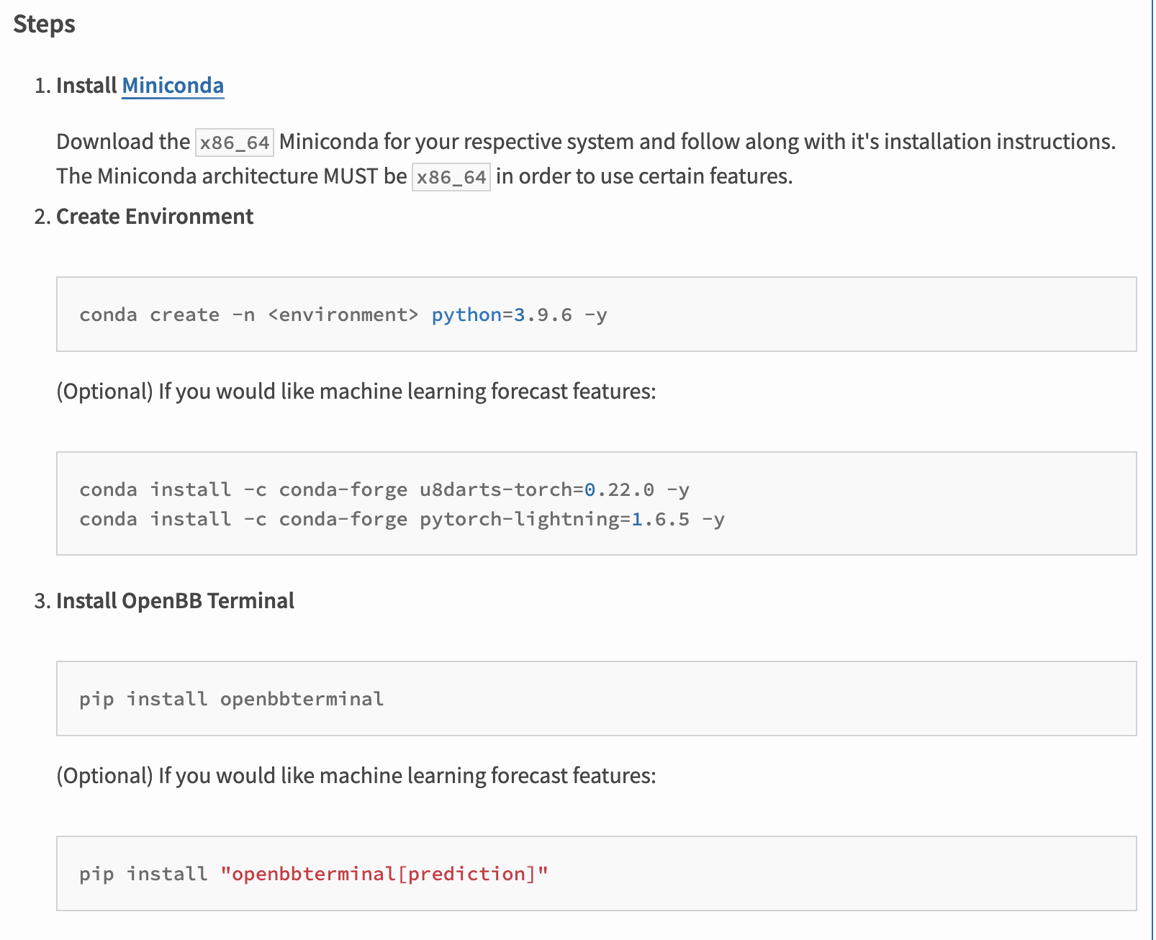Image resolution: width=1156 pixels, height=940 pixels.
Task: Click the bold Install text in step 1
Action: point(86,85)
